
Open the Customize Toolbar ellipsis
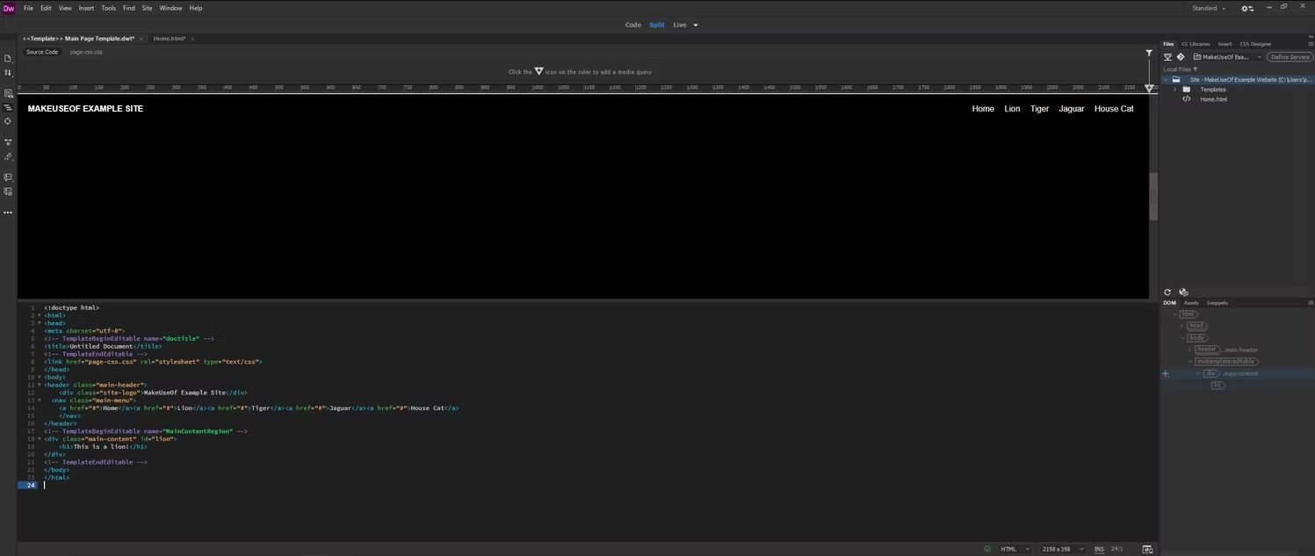point(8,213)
